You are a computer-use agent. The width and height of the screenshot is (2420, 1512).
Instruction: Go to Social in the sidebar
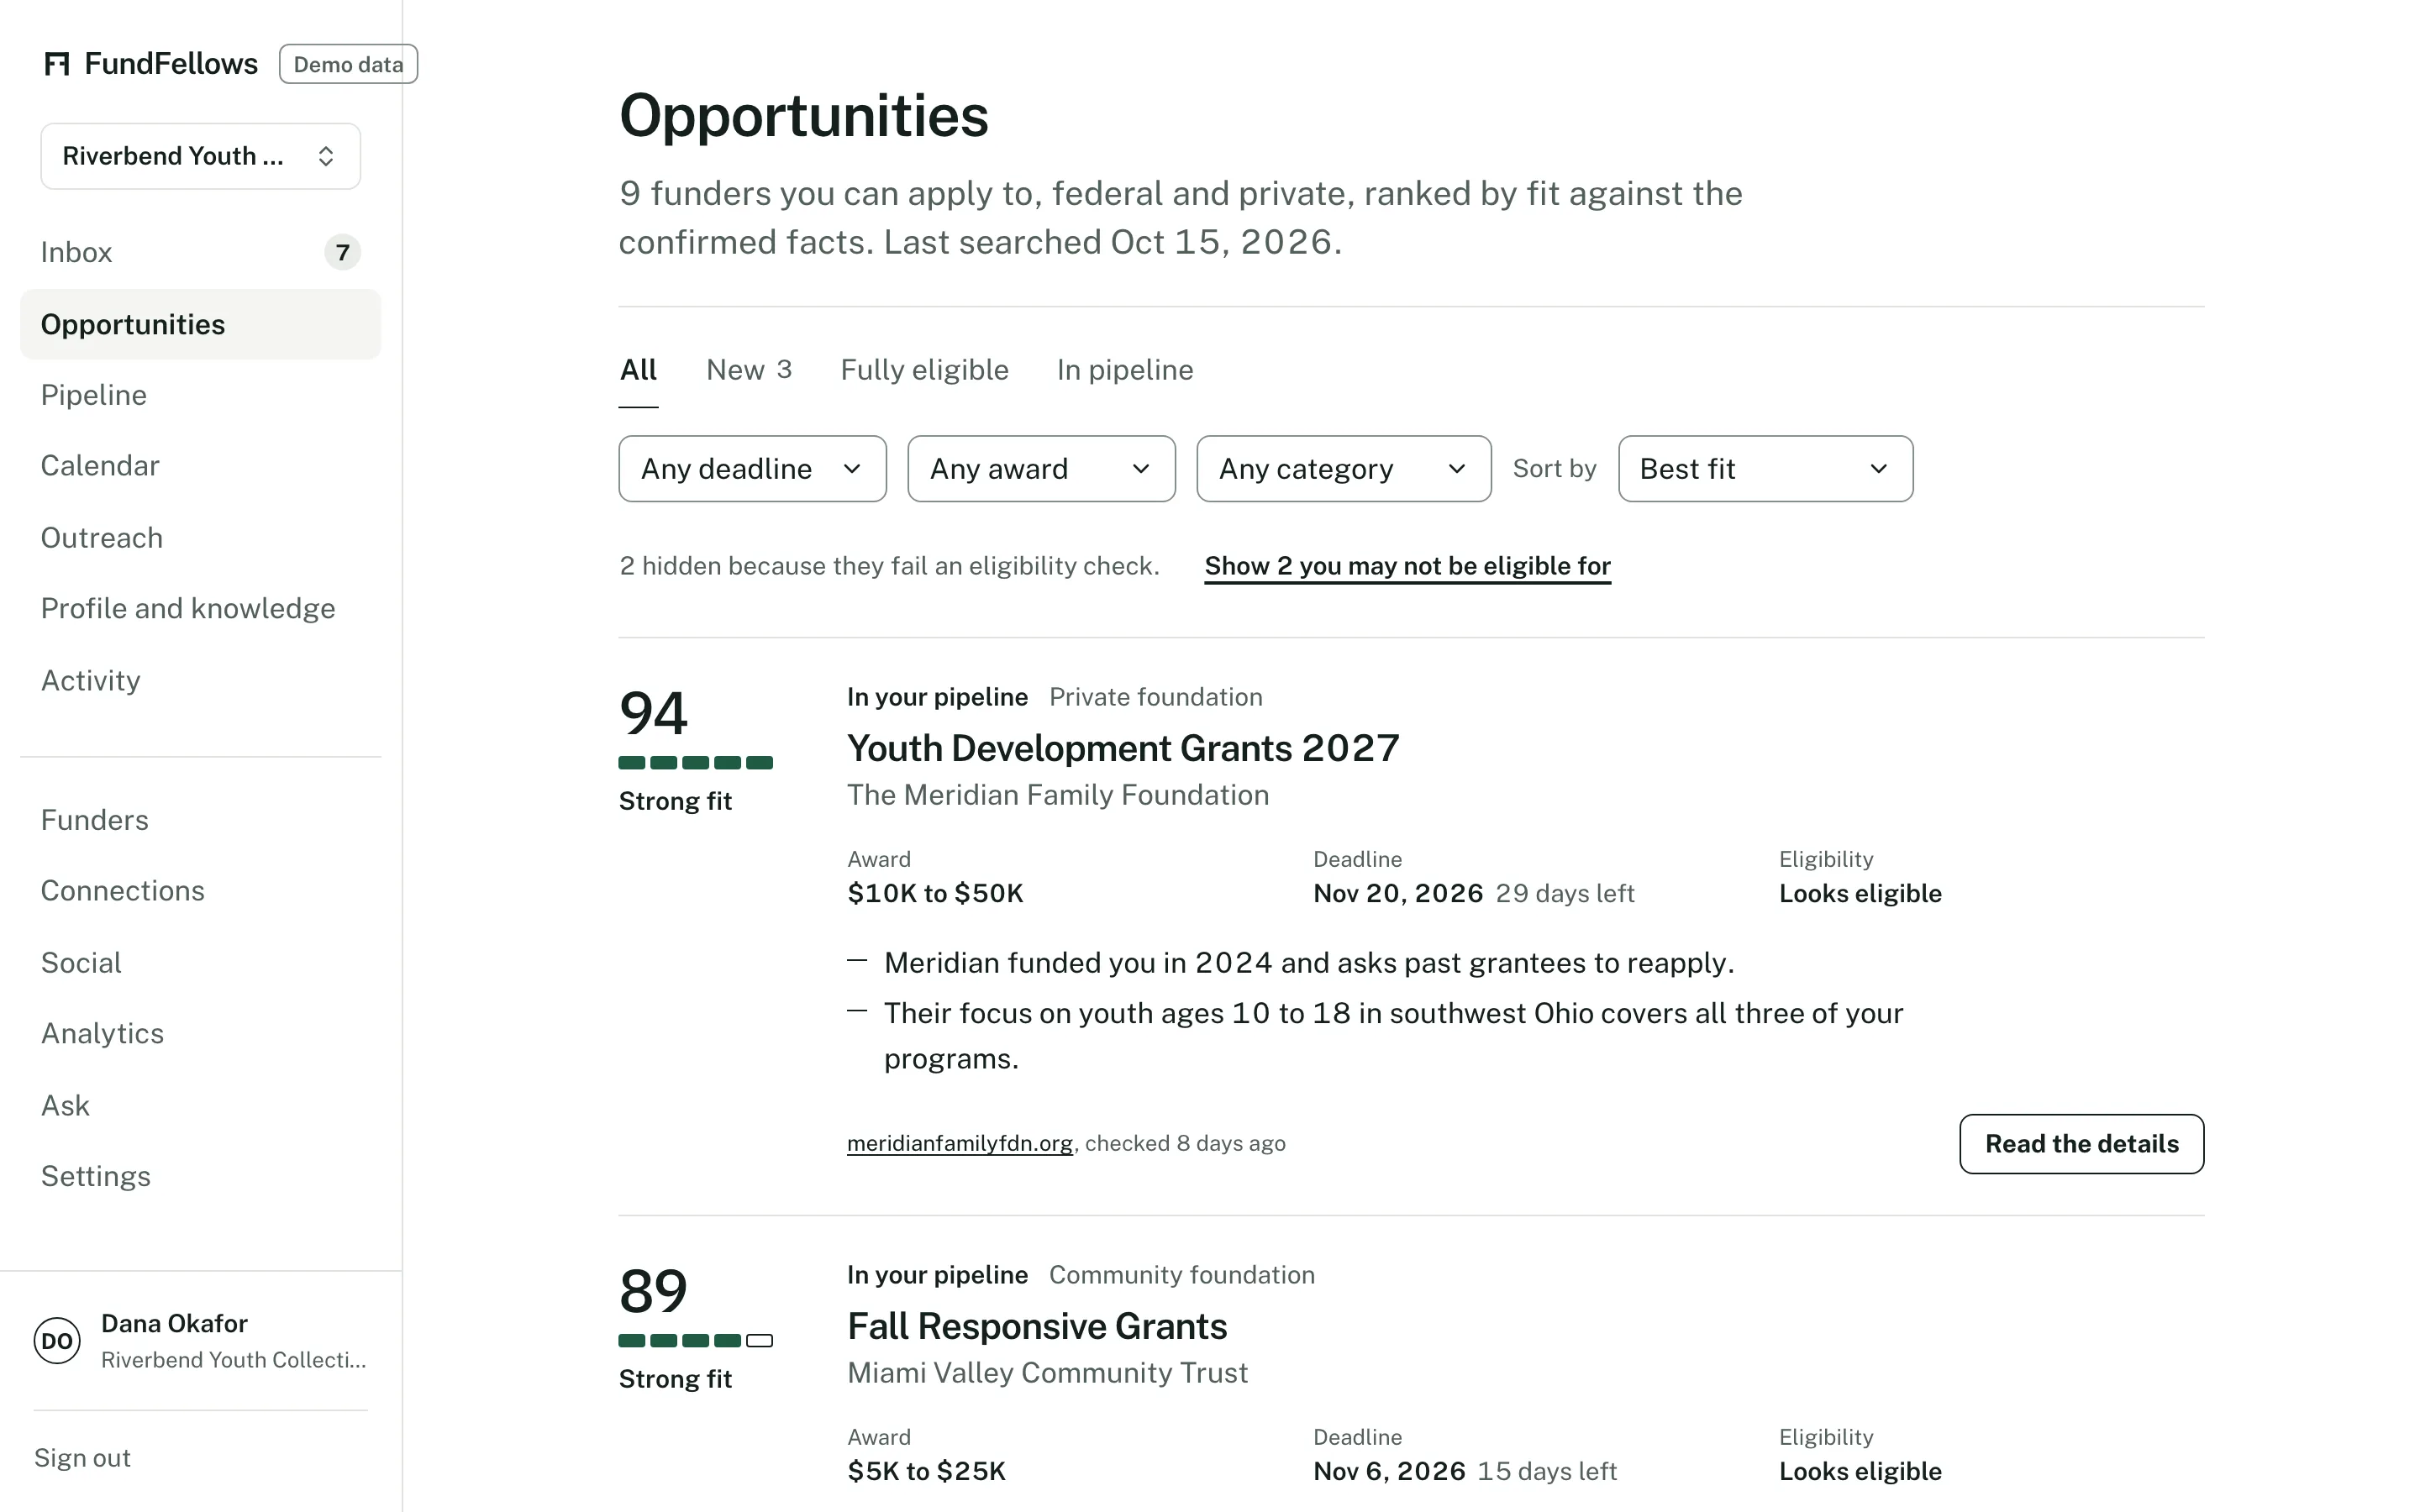coord(200,963)
